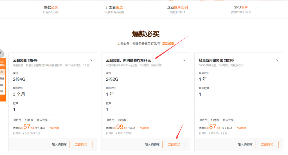288x155 pixels.
Task: Click the 活动规则 link
Action: tap(168, 44)
